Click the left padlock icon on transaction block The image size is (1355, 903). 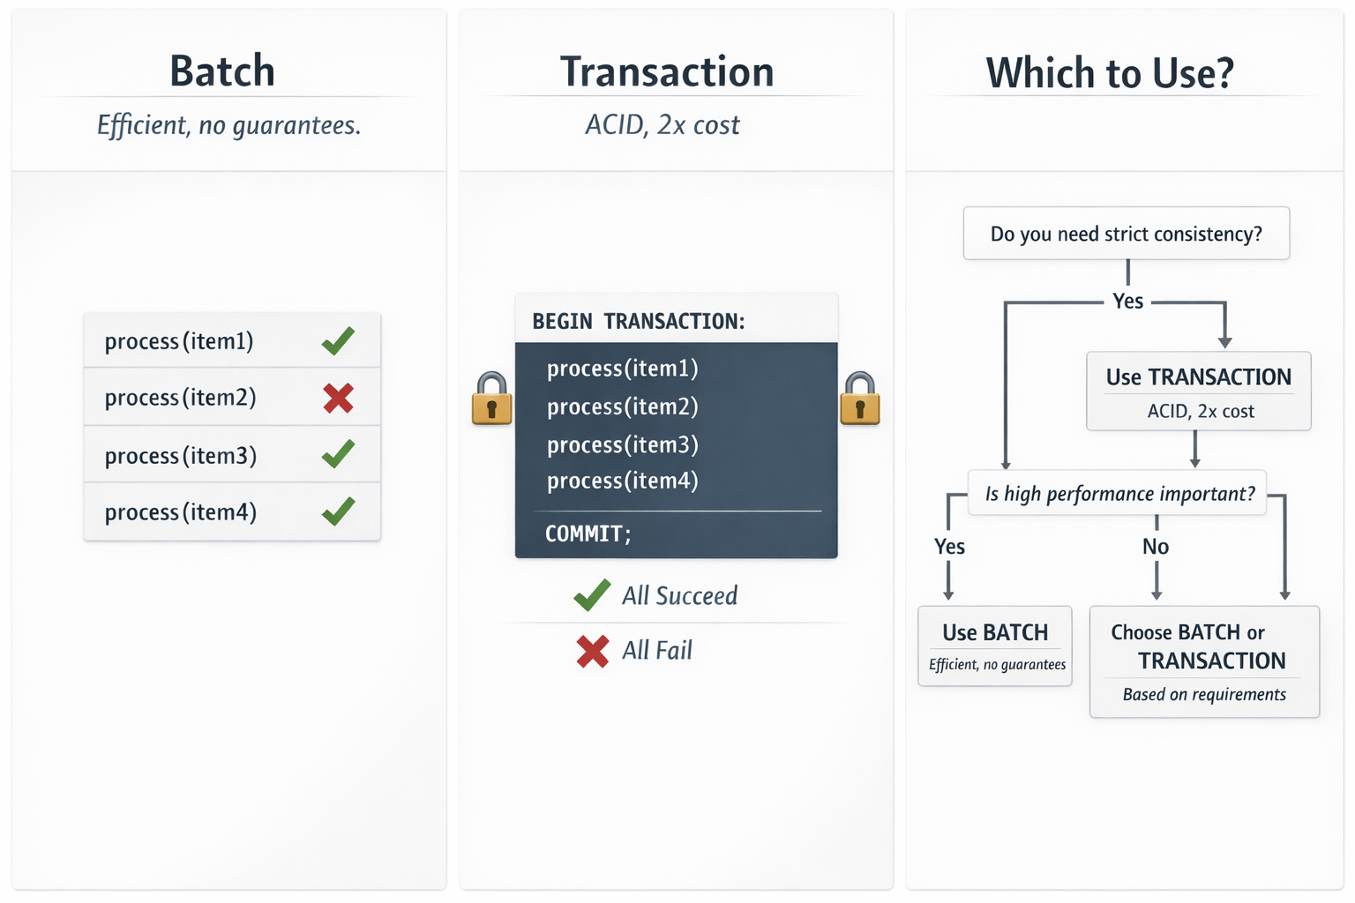pos(491,399)
